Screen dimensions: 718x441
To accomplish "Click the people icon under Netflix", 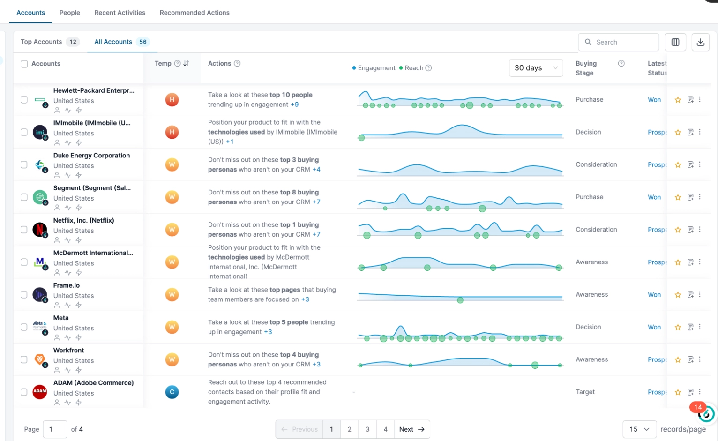I will coord(57,240).
